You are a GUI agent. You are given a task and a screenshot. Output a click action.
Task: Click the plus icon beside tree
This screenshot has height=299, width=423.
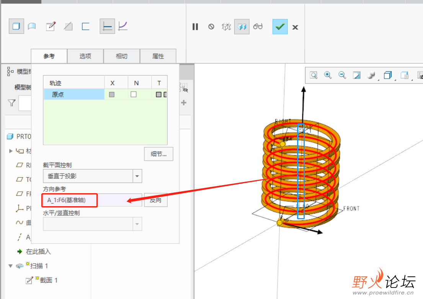[184, 103]
